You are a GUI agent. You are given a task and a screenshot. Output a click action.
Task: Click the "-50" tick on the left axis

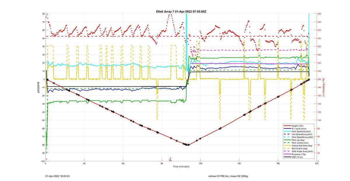point(43,120)
